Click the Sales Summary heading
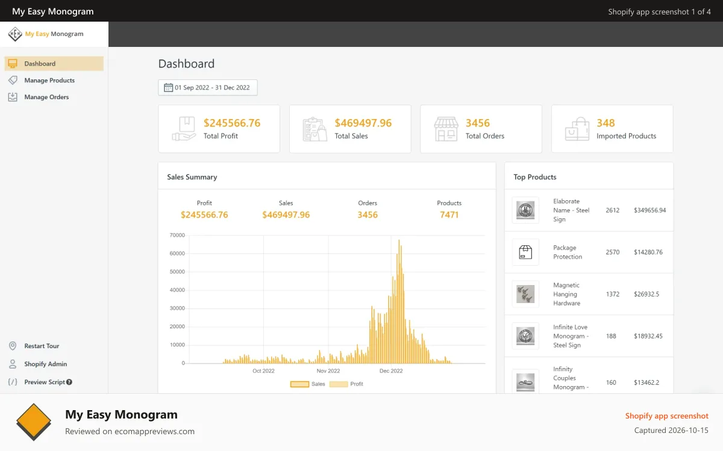The width and height of the screenshot is (723, 451). tap(192, 177)
